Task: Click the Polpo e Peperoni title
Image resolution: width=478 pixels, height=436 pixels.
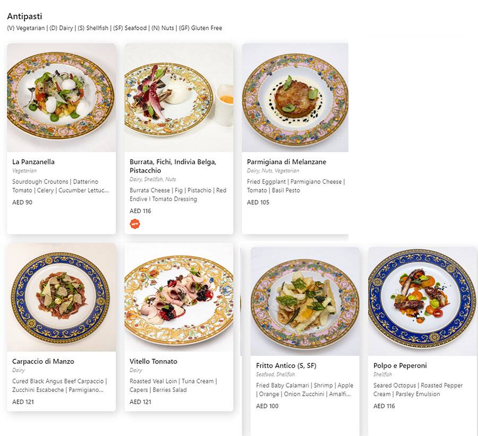Action: [x=400, y=365]
